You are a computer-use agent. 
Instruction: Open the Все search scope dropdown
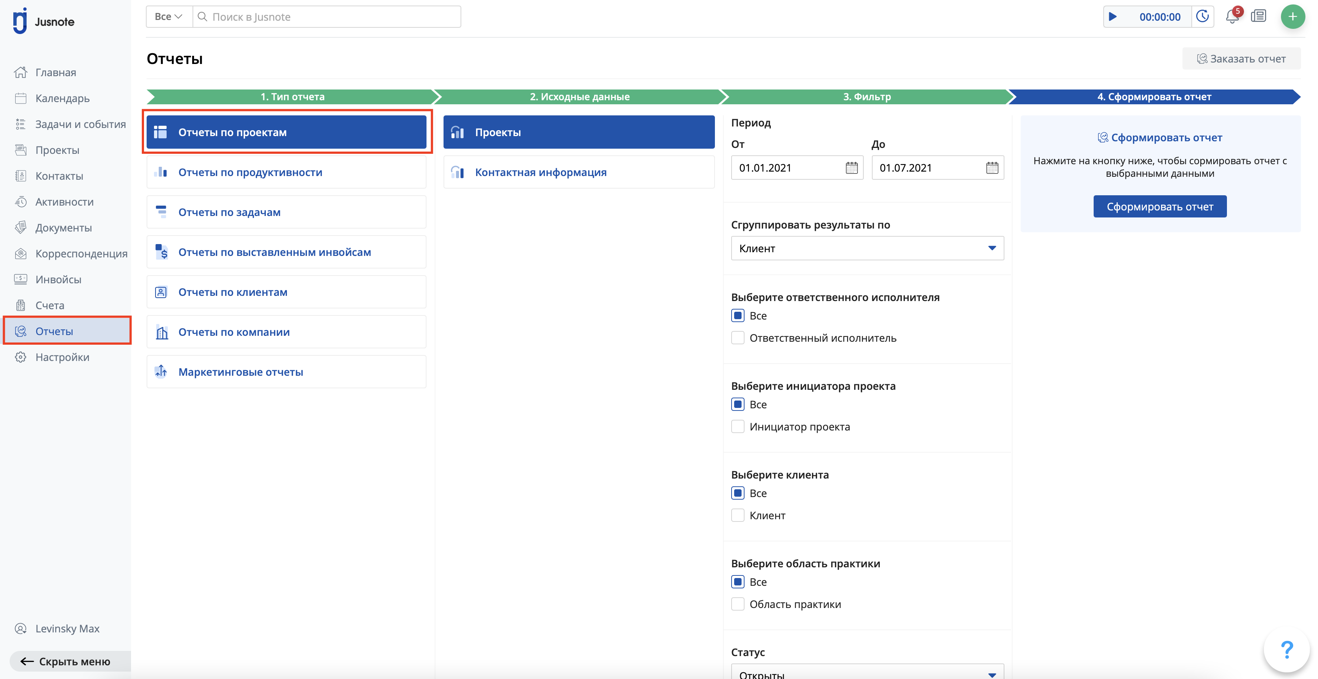168,17
